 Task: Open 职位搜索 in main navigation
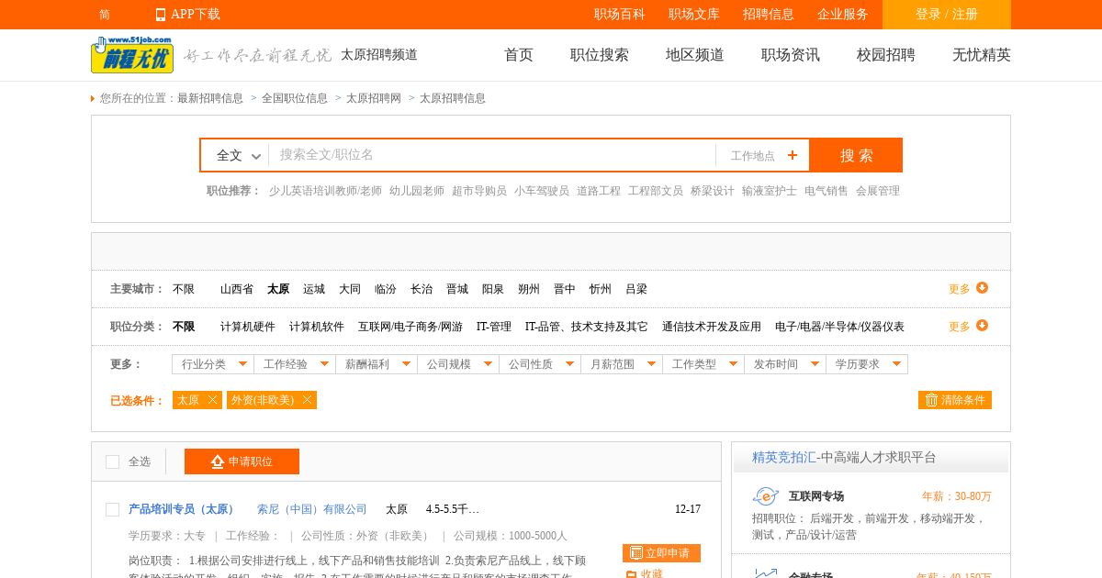[600, 55]
